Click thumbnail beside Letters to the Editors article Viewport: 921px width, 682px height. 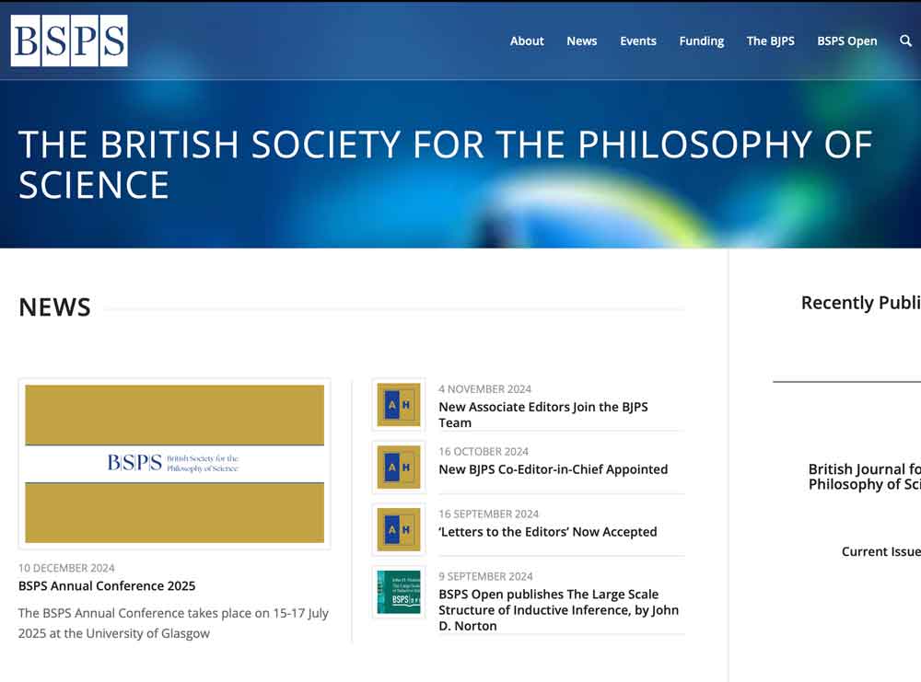(x=399, y=529)
